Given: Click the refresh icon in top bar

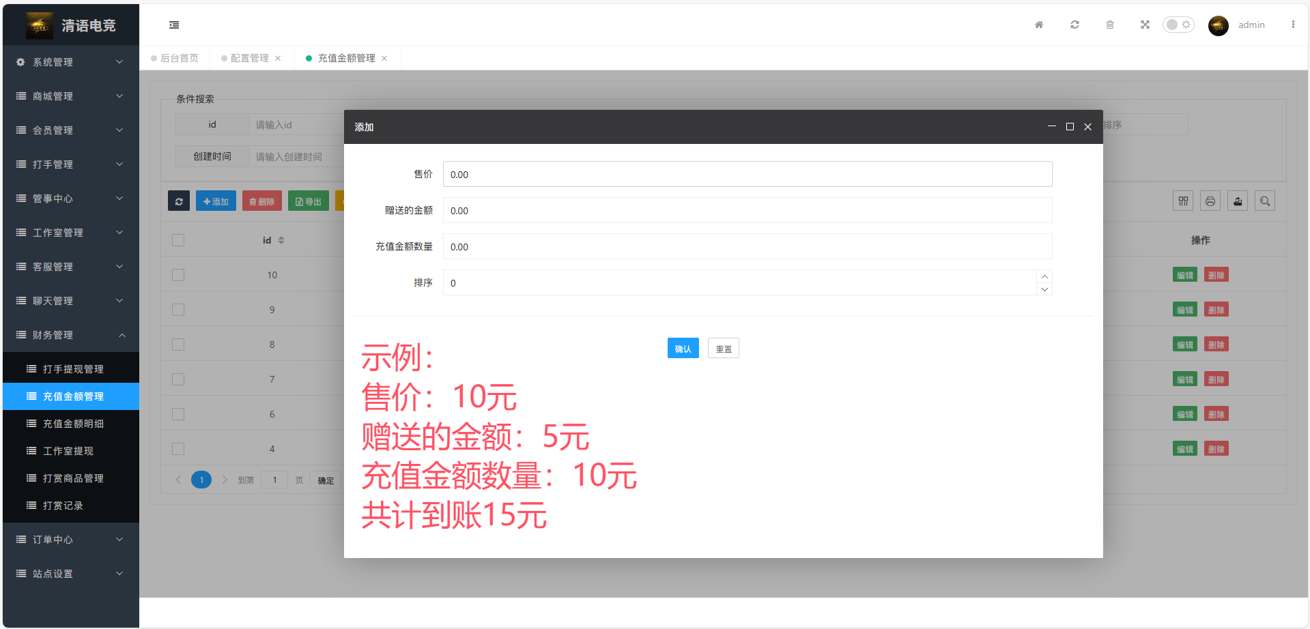Looking at the screenshot, I should click(x=1074, y=25).
